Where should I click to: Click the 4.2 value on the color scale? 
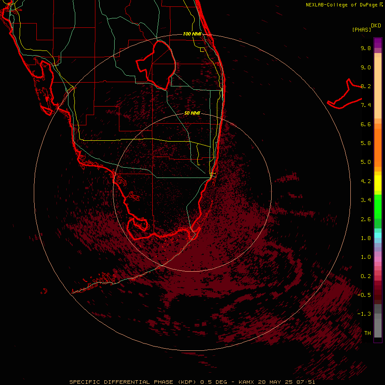(366, 181)
